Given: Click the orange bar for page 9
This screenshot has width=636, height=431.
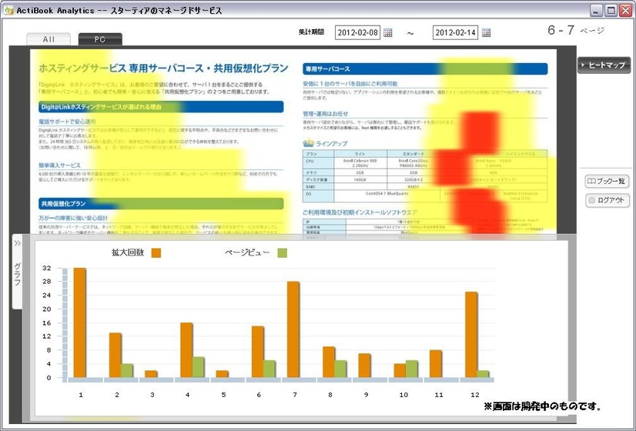Looking at the screenshot, I should click(x=365, y=366).
